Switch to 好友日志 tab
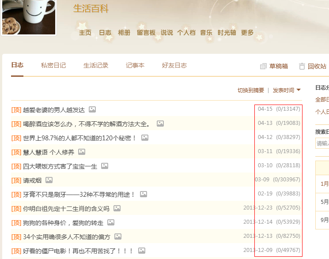The height and width of the screenshot is (259, 329). click(x=174, y=65)
